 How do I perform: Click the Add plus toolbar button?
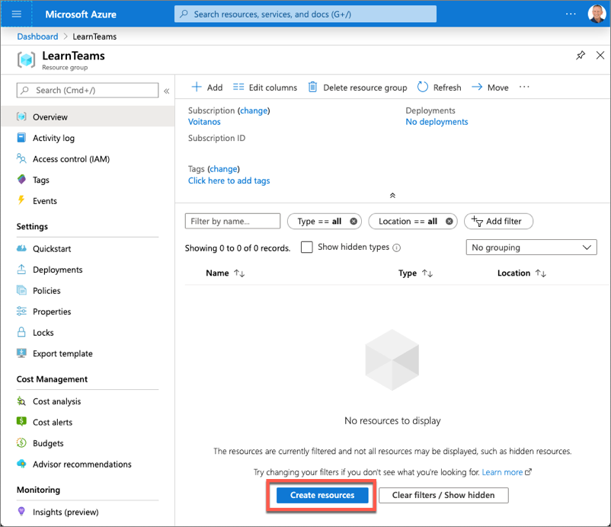click(x=207, y=88)
